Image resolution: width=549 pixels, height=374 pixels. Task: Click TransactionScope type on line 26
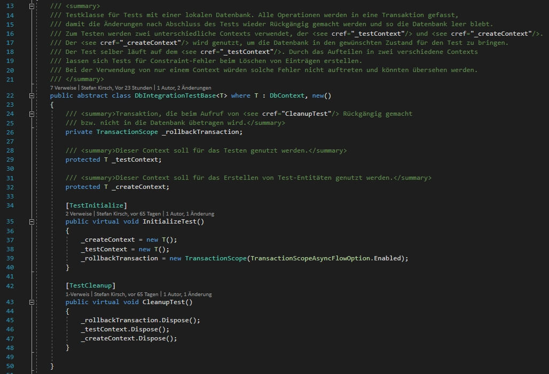127,132
